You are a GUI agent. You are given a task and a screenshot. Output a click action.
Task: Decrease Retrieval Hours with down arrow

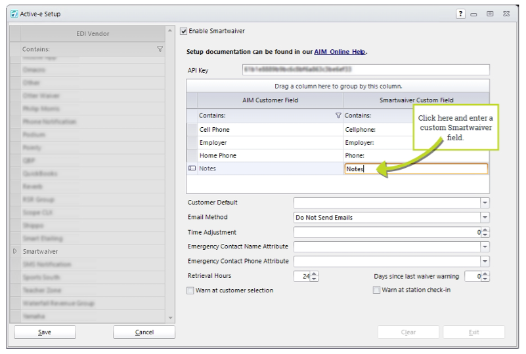click(314, 279)
